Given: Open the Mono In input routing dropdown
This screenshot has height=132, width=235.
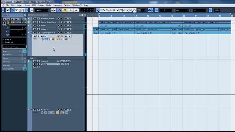Looking at the screenshot, I should 14,40.
